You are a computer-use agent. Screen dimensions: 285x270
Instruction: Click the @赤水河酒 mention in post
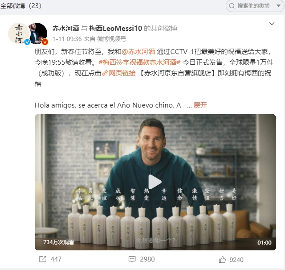(x=138, y=52)
